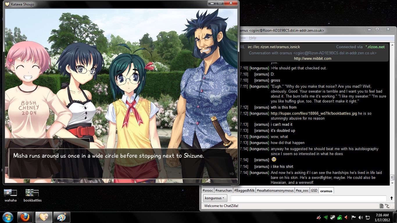Click the Katawa Shoujo taskbar button
Viewport: 397px width, 223px height.
44,217
